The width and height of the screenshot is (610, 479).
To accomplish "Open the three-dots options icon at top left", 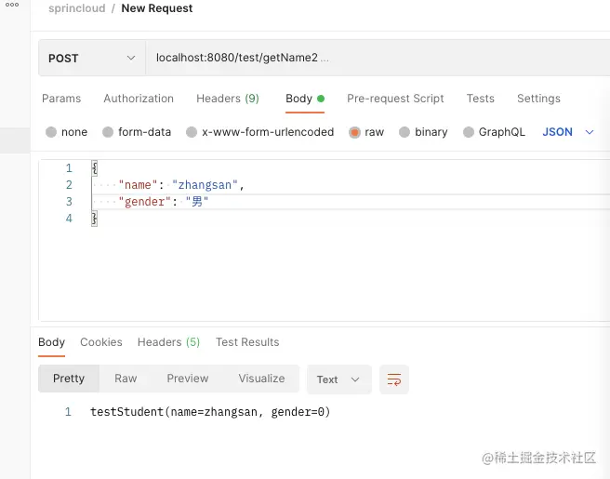I will click(x=12, y=5).
